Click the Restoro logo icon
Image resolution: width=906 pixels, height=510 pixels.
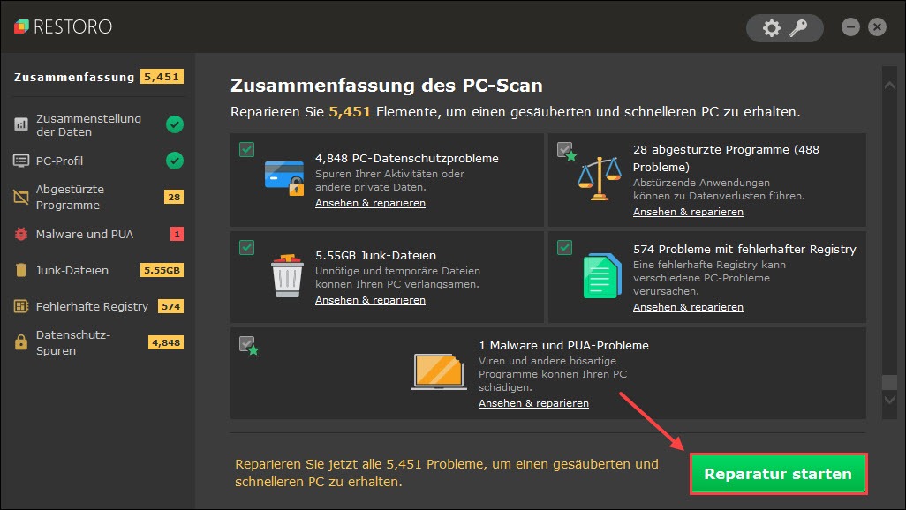21,26
